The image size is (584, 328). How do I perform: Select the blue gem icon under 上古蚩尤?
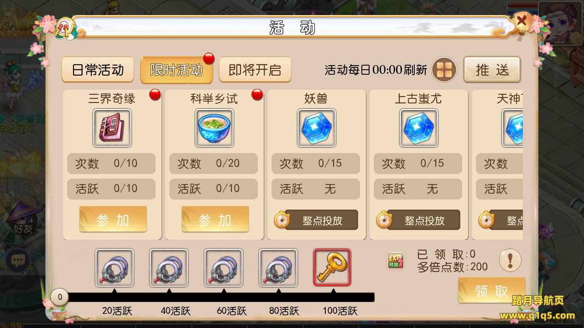(x=419, y=128)
